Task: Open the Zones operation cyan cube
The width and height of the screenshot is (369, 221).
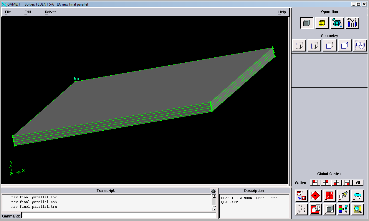Action: (x=337, y=23)
